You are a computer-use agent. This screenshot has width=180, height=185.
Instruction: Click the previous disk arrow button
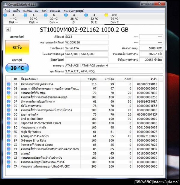coord(8,30)
